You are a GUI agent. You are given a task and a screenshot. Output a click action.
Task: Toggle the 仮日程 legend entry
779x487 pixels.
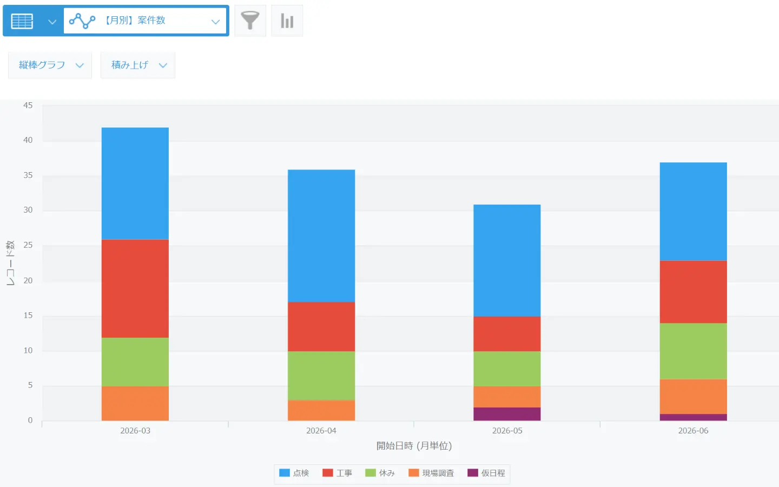pos(486,473)
